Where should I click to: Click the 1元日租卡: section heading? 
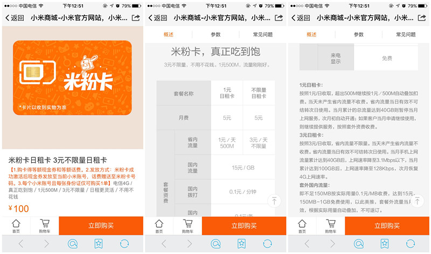point(311,85)
